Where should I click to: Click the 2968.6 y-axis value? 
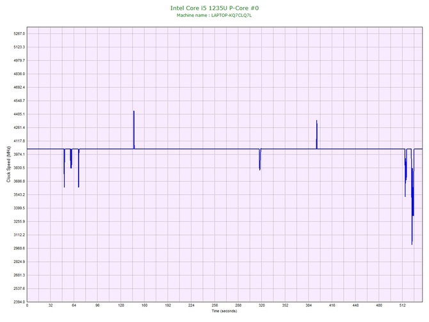tap(19, 249)
